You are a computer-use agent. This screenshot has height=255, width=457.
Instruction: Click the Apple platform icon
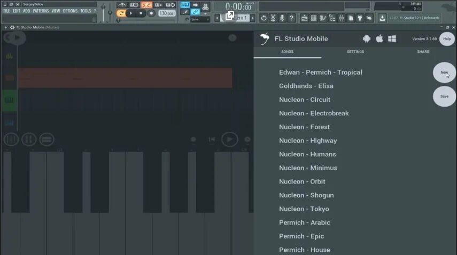379,38
